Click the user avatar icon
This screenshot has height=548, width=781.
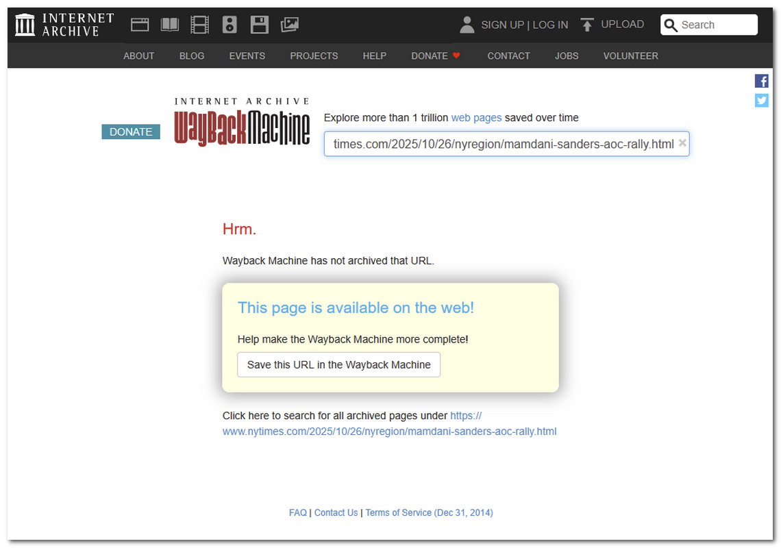coord(467,25)
